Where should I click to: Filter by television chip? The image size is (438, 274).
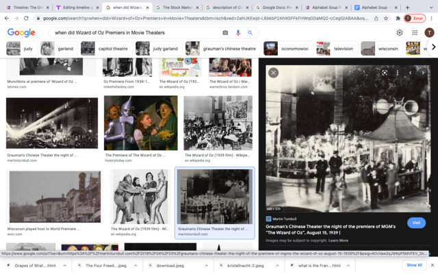(x=337, y=49)
